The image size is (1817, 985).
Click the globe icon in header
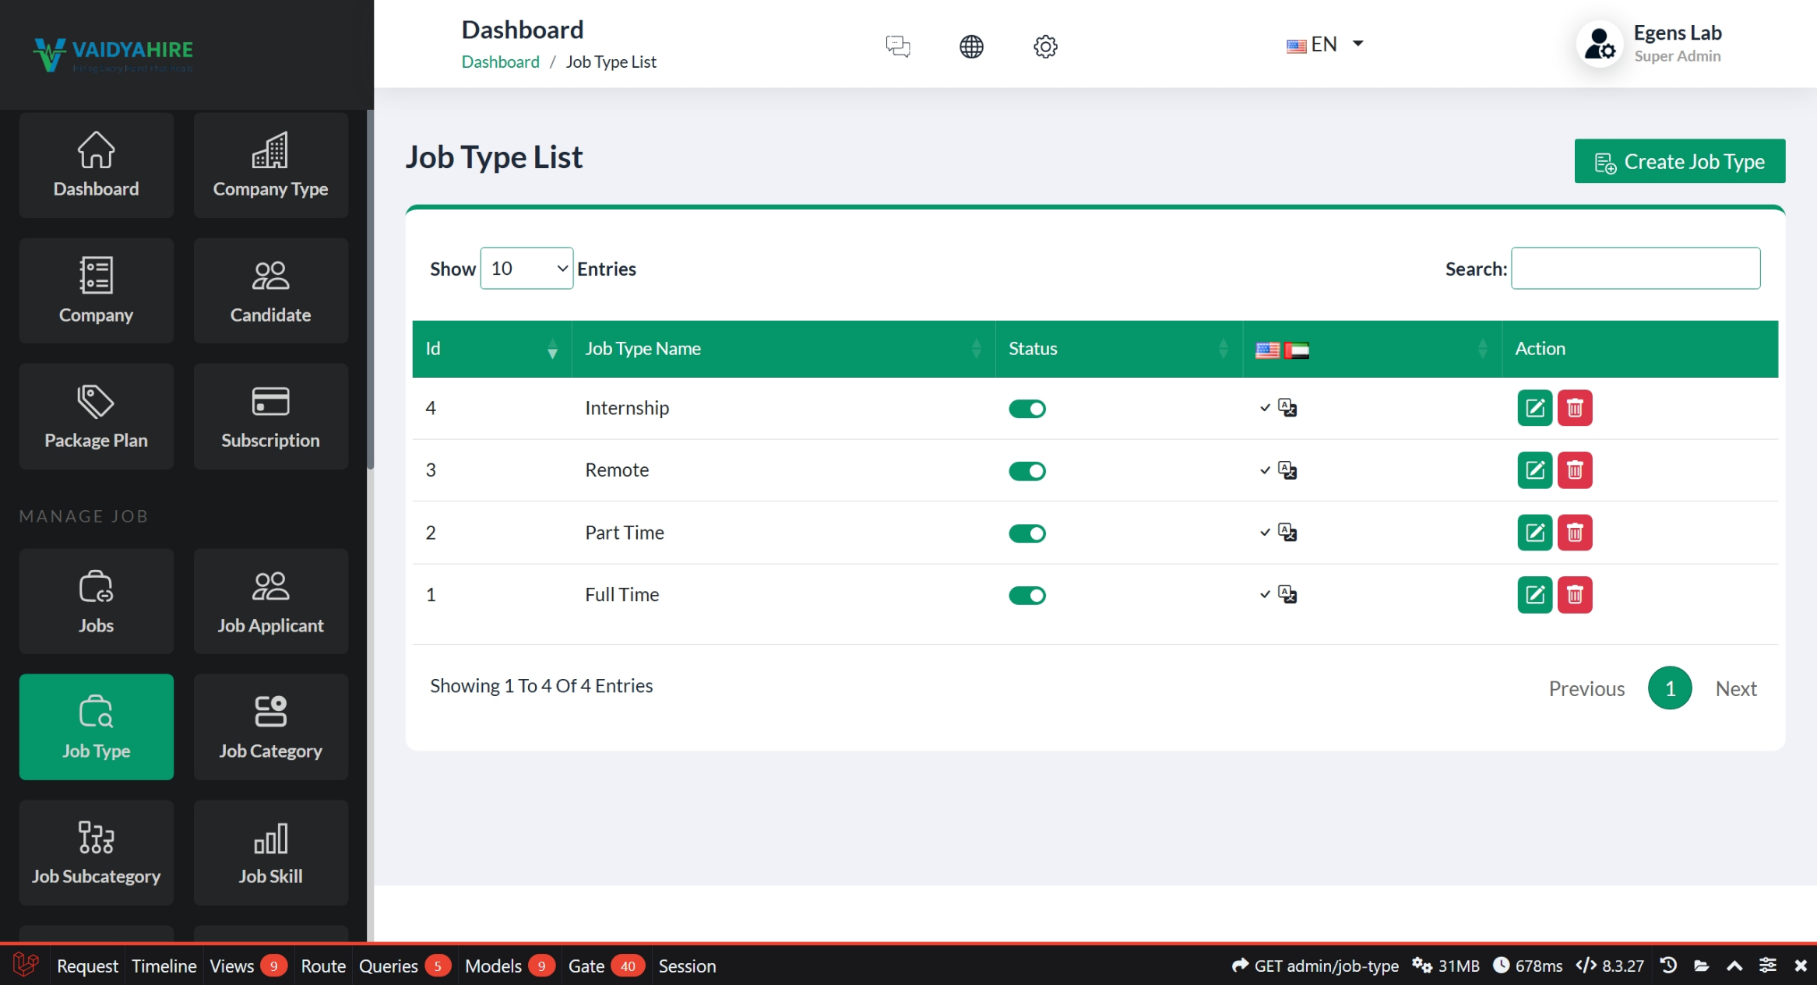[x=970, y=46]
